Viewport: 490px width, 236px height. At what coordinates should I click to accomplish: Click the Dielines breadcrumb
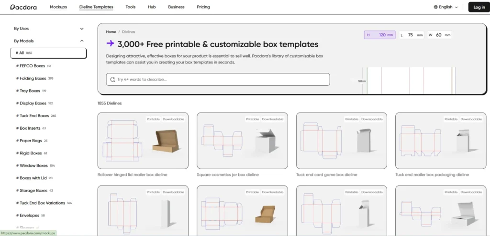(128, 32)
